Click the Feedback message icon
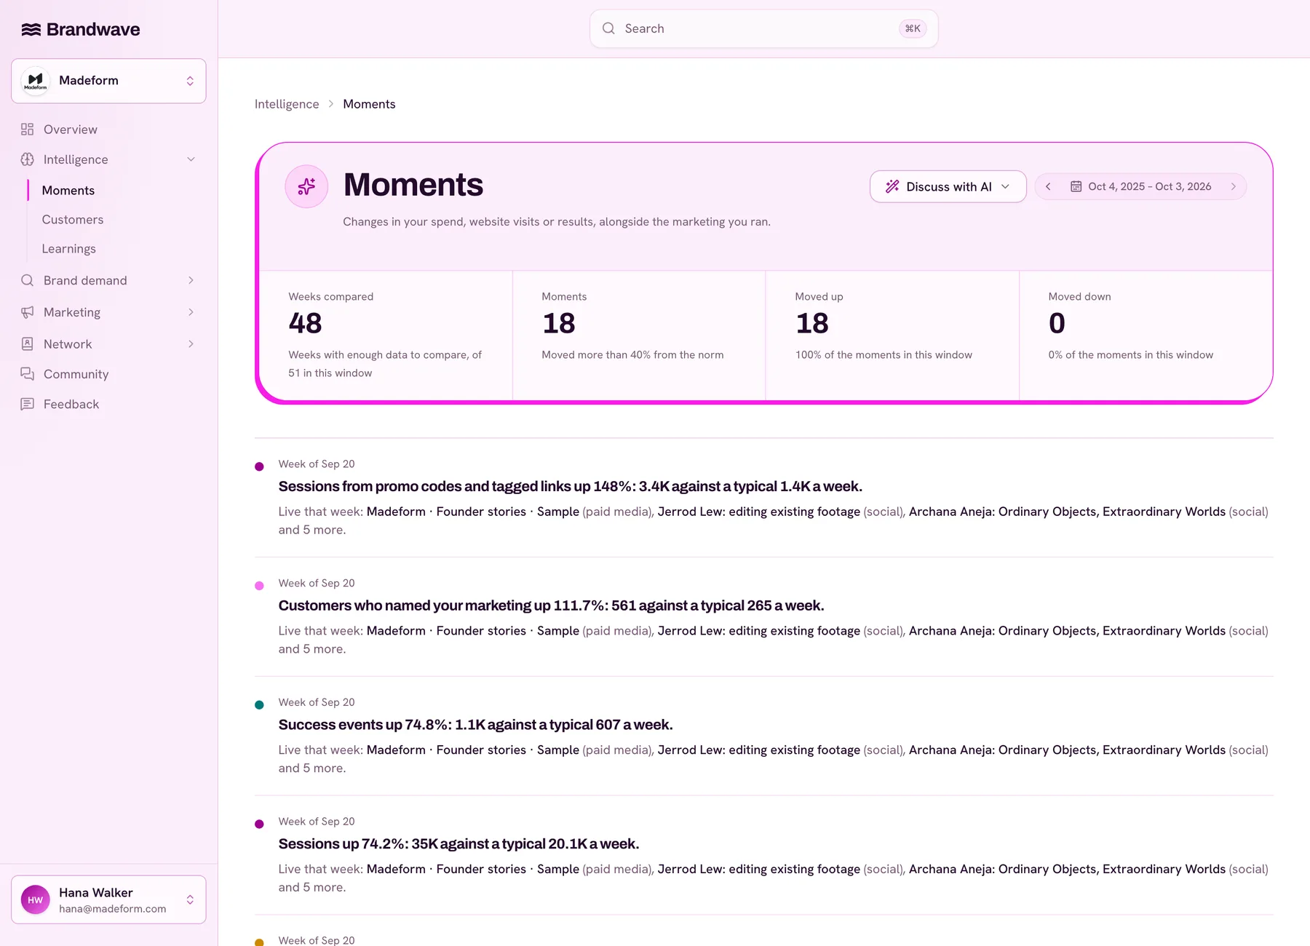The height and width of the screenshot is (946, 1310). click(x=28, y=404)
